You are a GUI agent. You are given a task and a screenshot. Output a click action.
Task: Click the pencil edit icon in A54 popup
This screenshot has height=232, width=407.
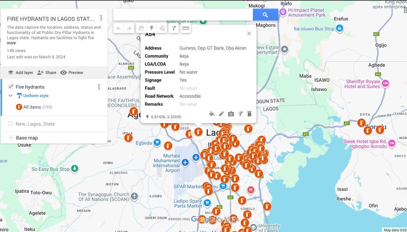pyautogui.click(x=221, y=114)
